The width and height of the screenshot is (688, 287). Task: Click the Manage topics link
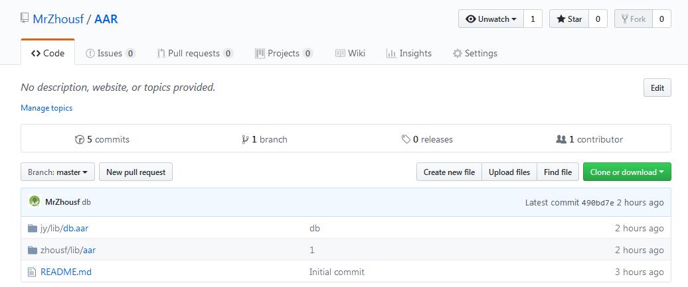46,108
